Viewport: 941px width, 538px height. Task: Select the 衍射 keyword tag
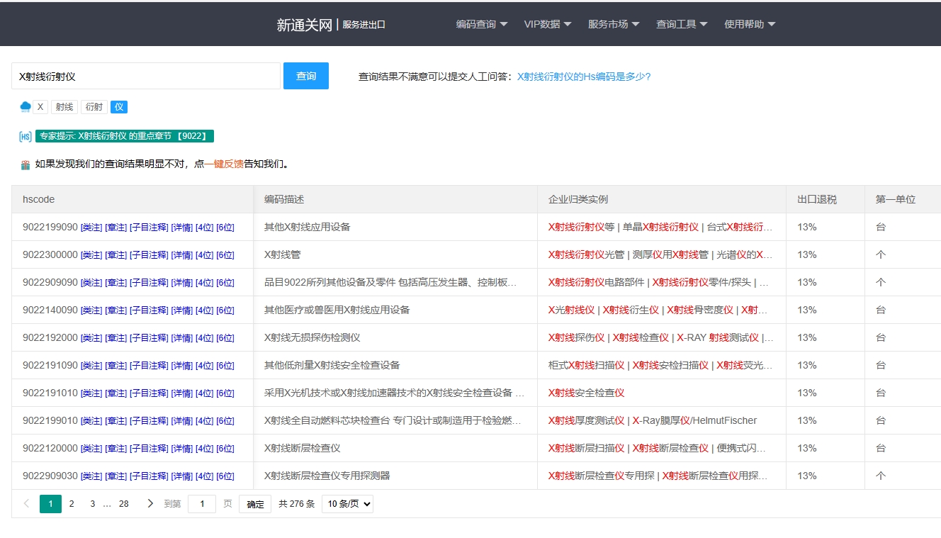(94, 107)
